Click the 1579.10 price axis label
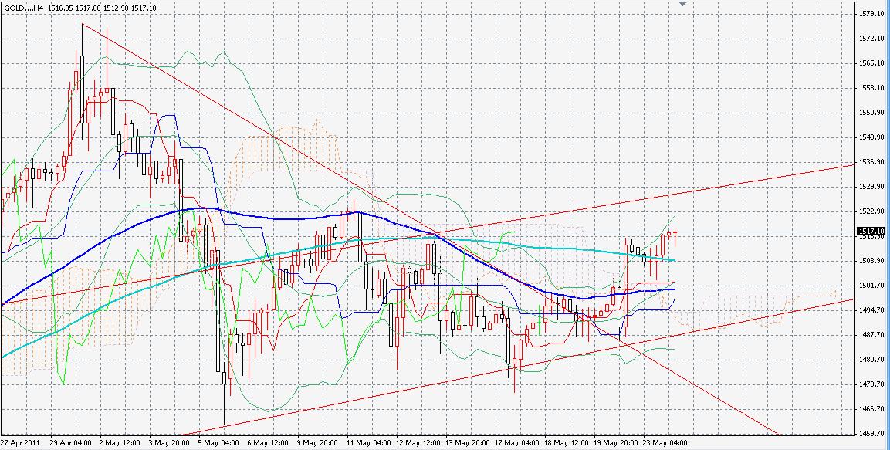Image resolution: width=890 pixels, height=450 pixels. [870, 13]
